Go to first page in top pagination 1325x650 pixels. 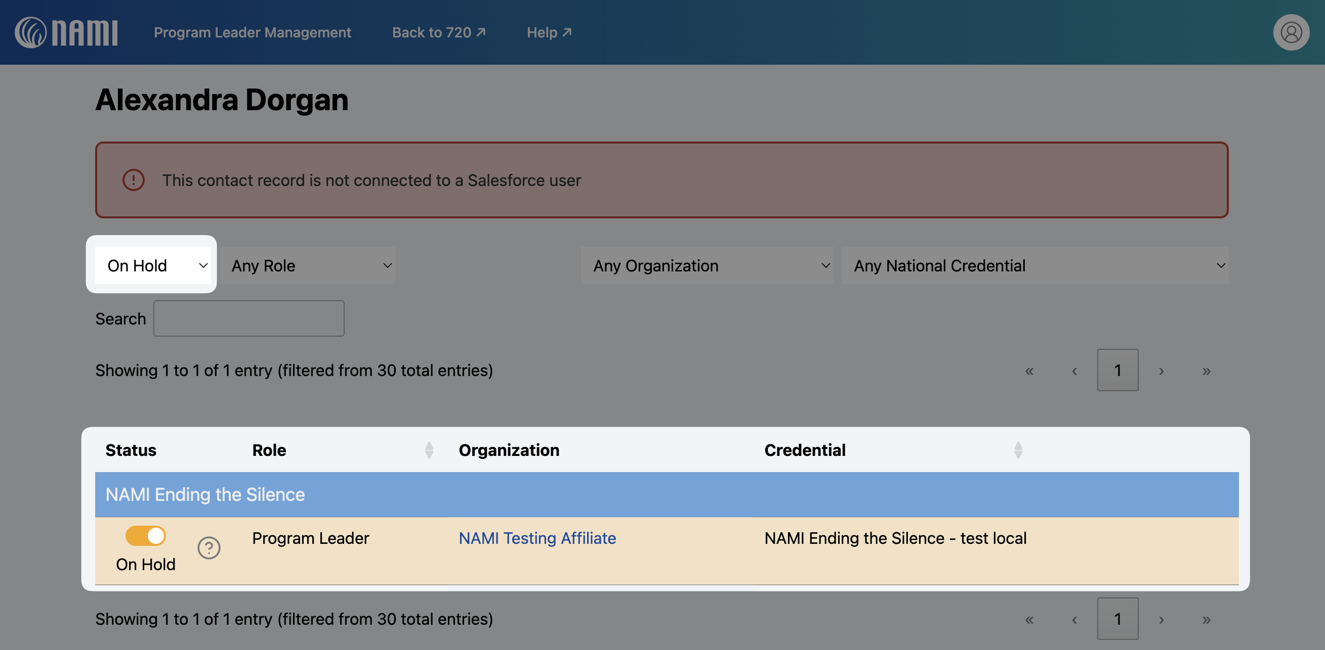[x=1029, y=370]
